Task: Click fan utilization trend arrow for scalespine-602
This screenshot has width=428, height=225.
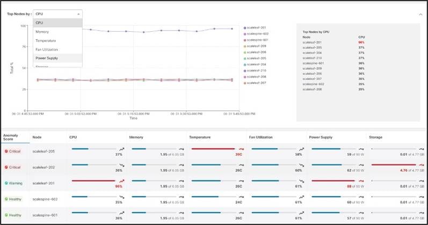Action: [x=301, y=197]
